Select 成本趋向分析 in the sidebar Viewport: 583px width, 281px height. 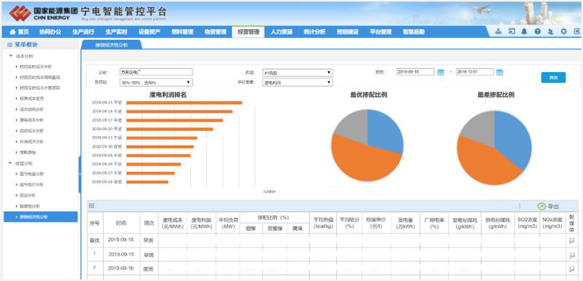[31, 110]
